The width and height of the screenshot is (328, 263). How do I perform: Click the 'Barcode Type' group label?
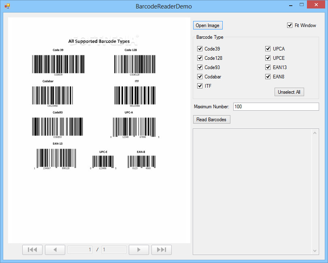click(210, 37)
